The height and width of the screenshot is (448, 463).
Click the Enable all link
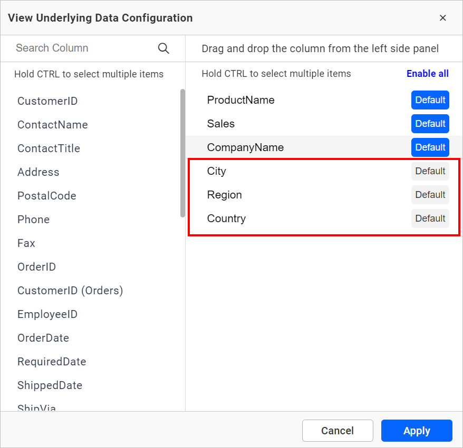[427, 74]
